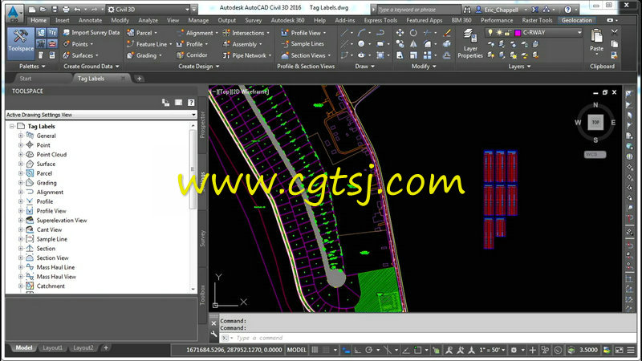642x361 pixels.
Task: Expand the General tree node
Action: [x=21, y=136]
